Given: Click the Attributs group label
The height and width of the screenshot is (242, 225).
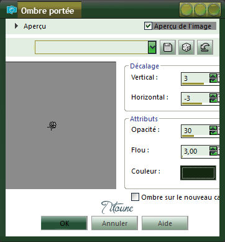Looking at the screenshot, I should (144, 119).
